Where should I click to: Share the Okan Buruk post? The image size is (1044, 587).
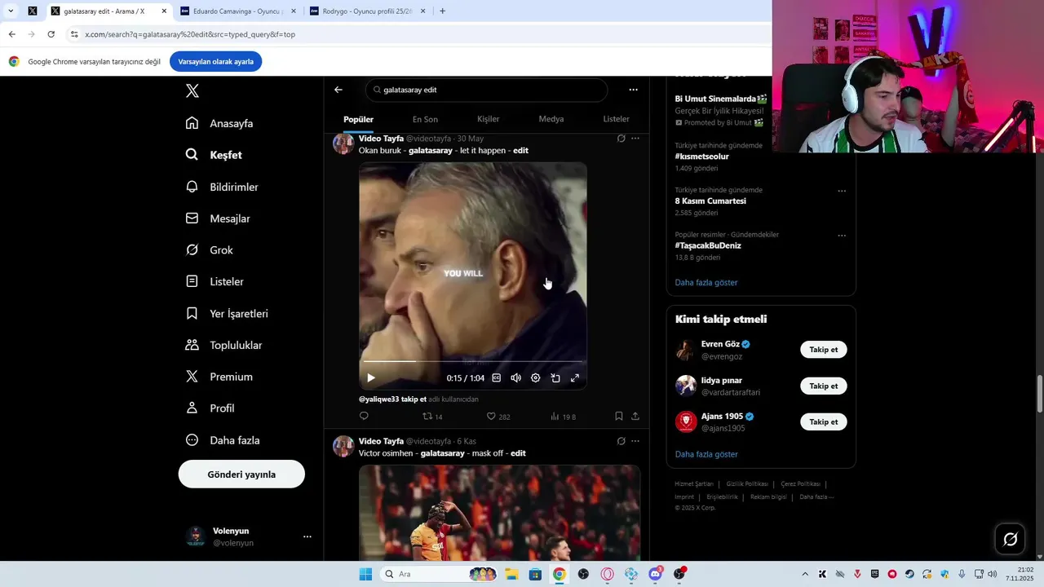click(x=635, y=416)
